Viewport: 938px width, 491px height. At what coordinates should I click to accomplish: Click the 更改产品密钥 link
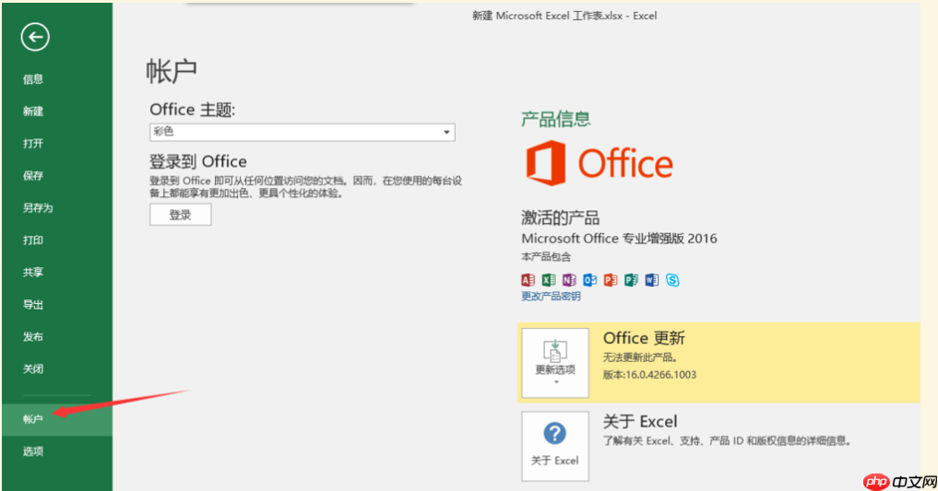coord(551,297)
